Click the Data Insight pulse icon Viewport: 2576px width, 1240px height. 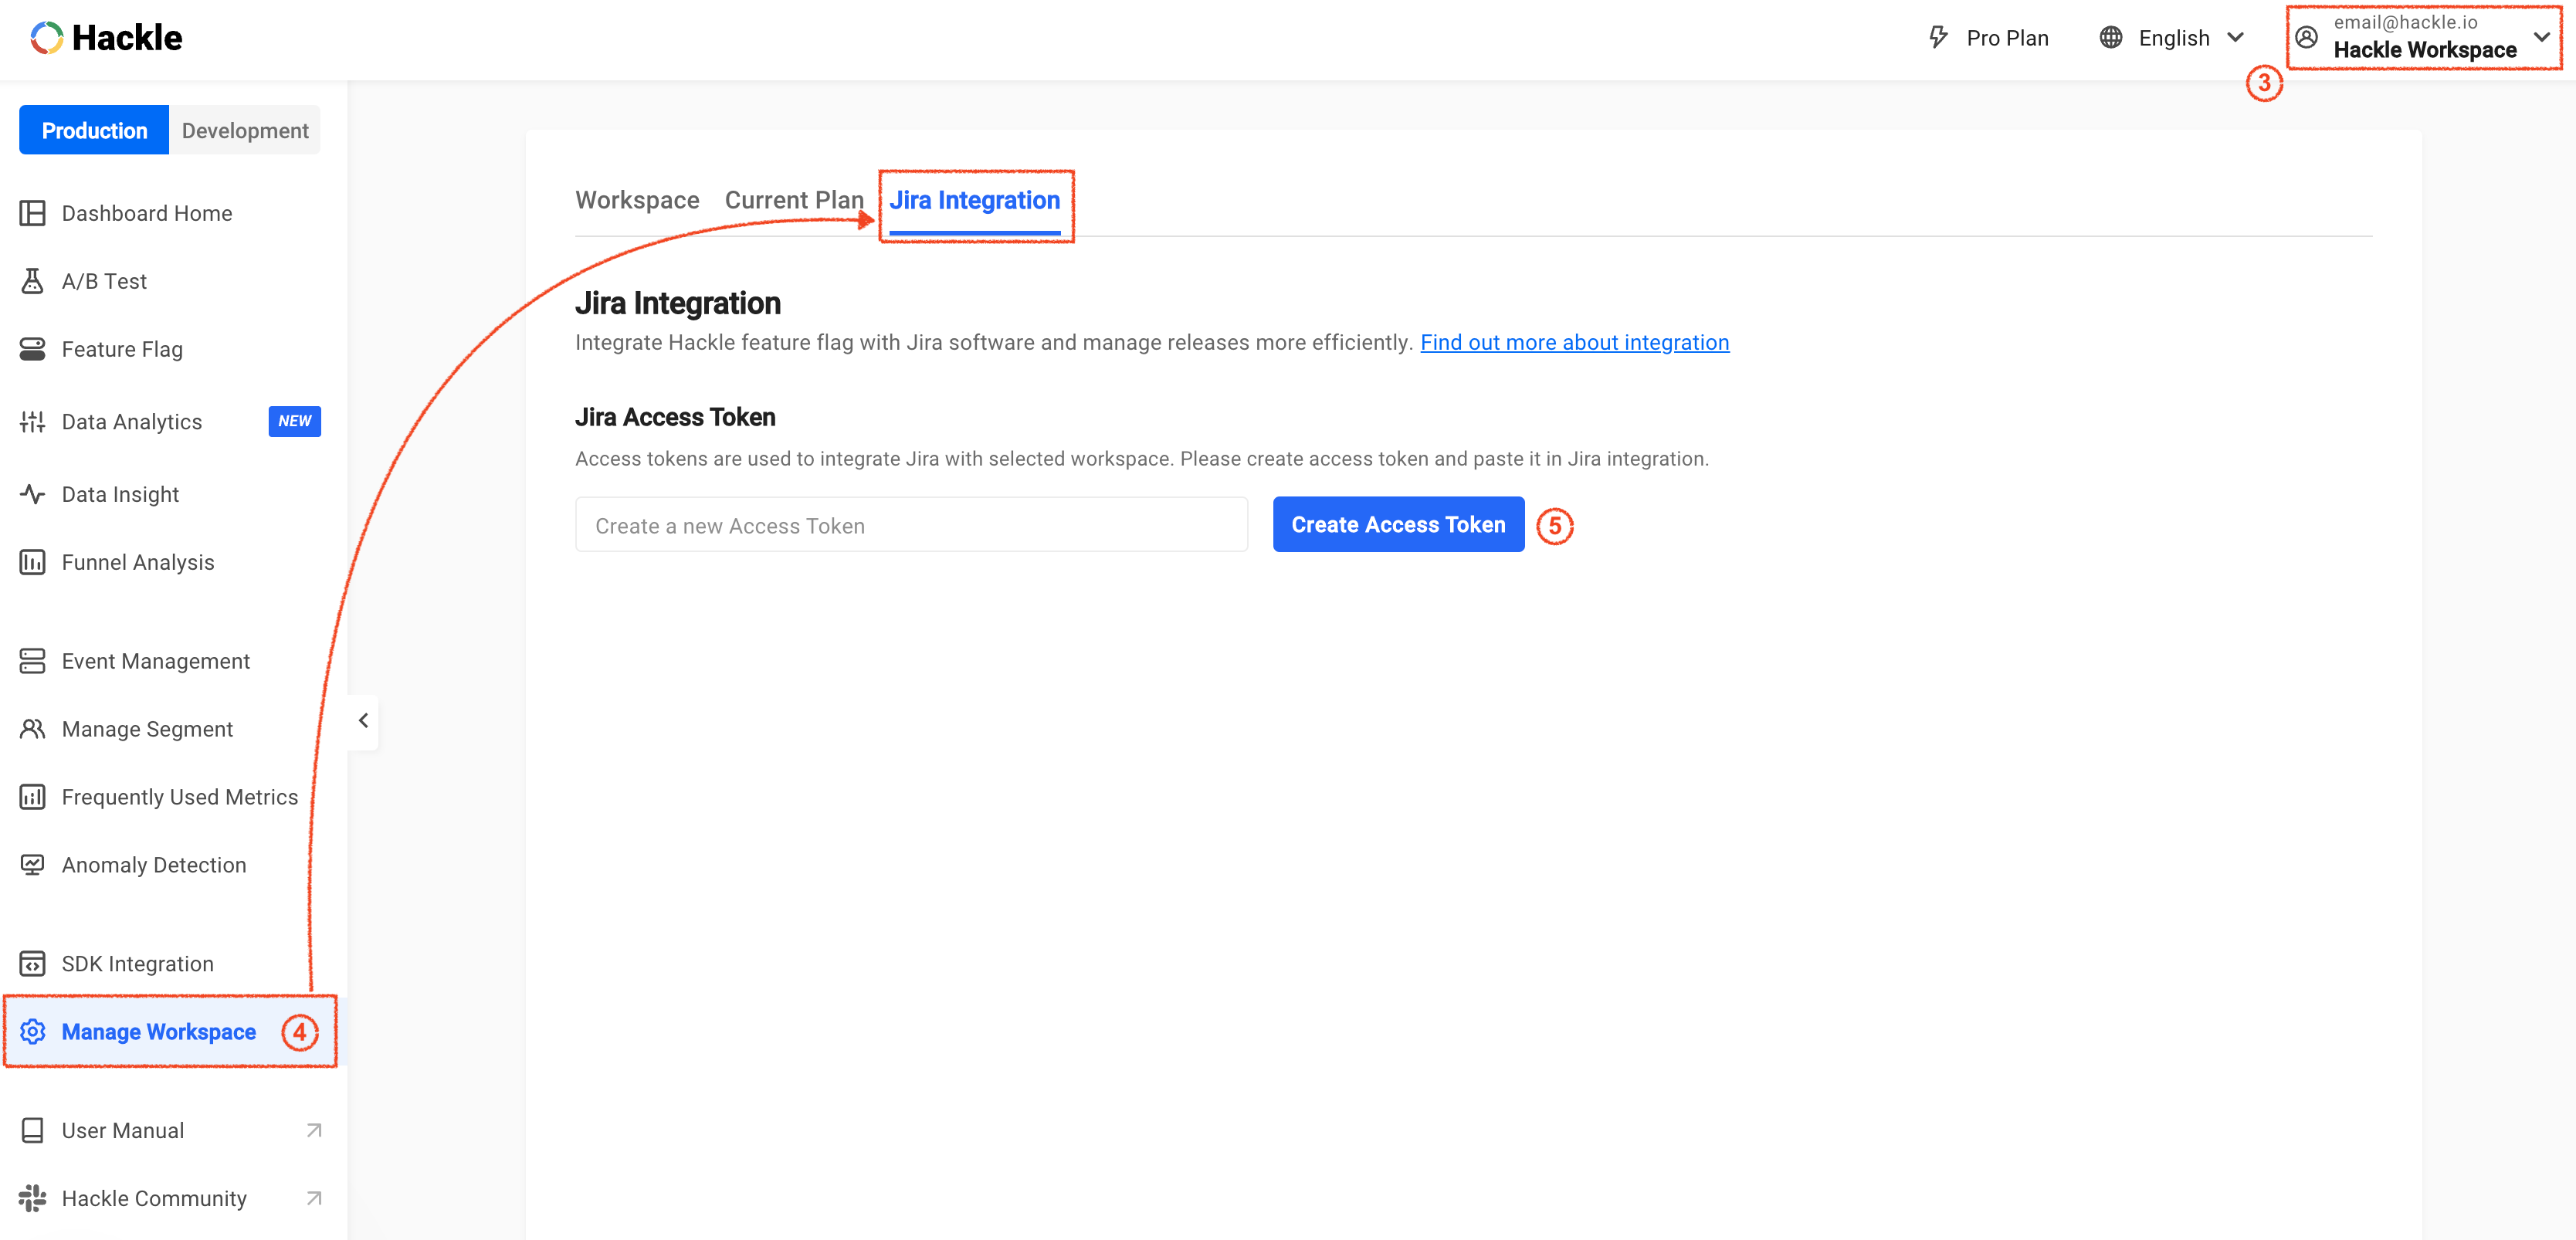(x=32, y=494)
